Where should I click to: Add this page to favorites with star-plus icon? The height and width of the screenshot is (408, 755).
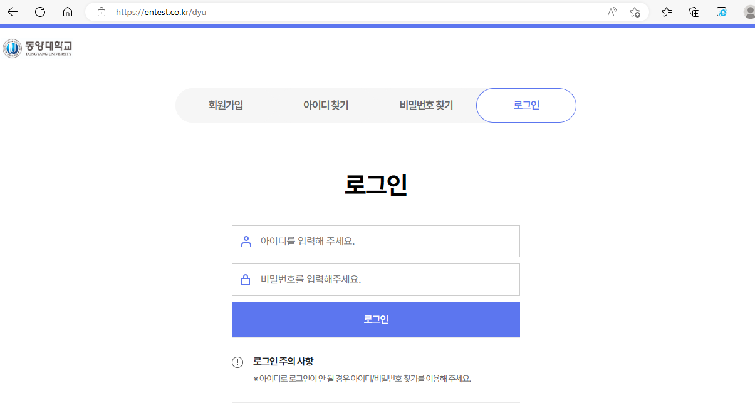click(x=635, y=12)
